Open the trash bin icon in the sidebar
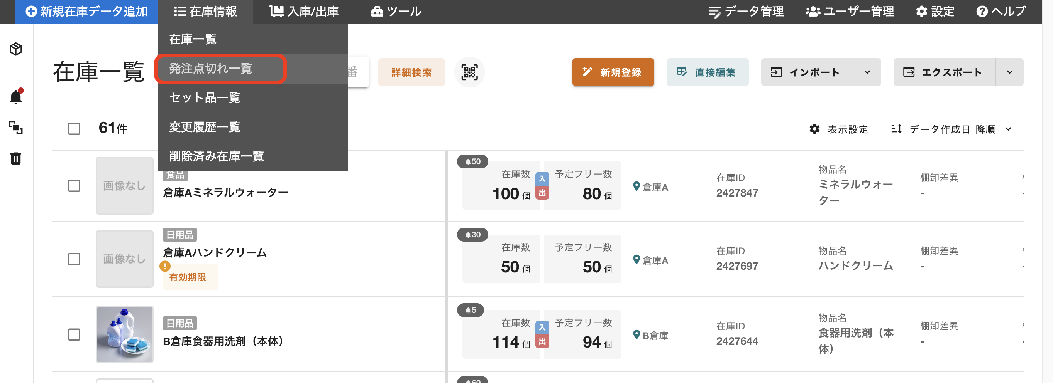 coord(15,159)
